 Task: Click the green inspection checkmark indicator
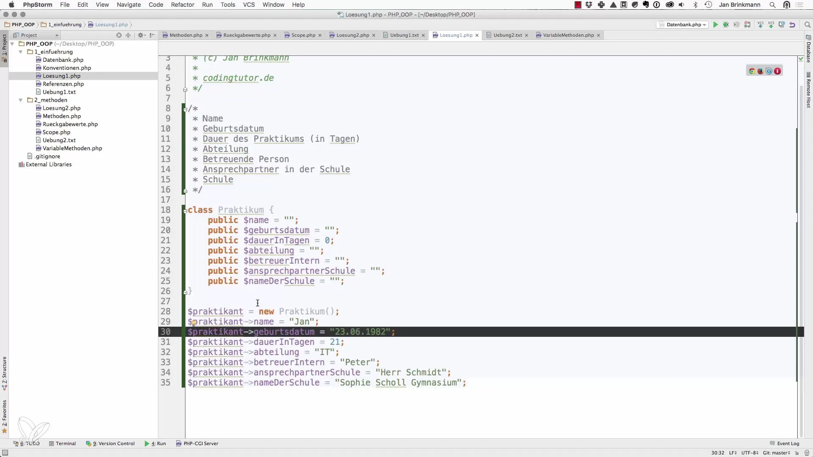point(801,59)
